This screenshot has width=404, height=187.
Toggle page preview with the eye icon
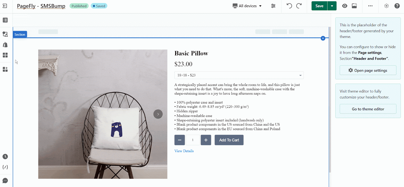click(345, 6)
